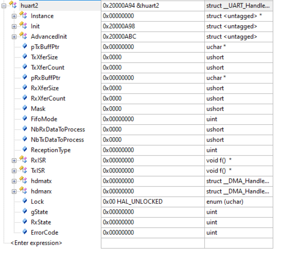Click the NbTxDataToProcess variable icon

(25, 139)
